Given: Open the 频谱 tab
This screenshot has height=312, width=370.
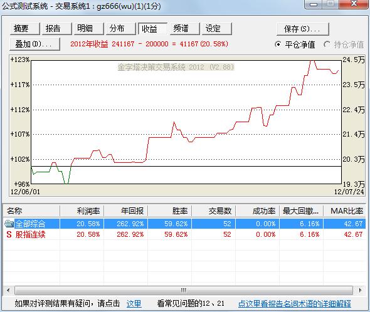Looking at the screenshot, I should 185,29.
